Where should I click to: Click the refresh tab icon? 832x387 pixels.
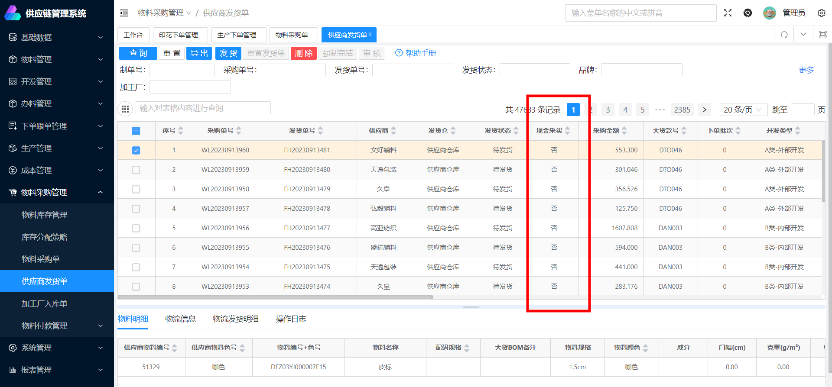click(784, 35)
